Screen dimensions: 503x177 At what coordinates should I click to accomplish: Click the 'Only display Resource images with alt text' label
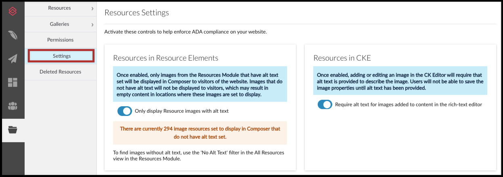click(x=182, y=111)
